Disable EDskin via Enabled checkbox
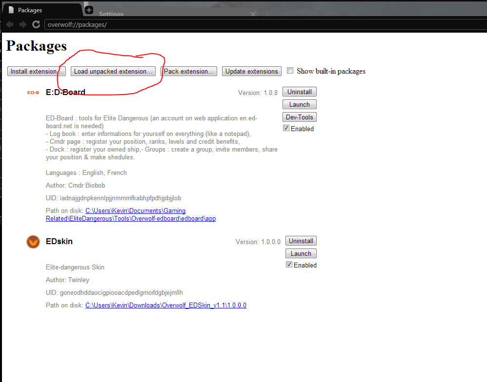Viewport: 487px width, 382px height. pos(289,265)
